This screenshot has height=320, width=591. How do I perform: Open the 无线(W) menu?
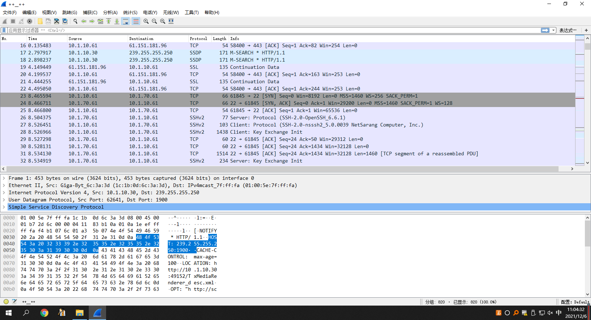point(171,12)
